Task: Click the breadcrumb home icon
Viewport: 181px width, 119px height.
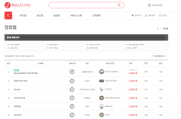Action: (x=158, y=28)
